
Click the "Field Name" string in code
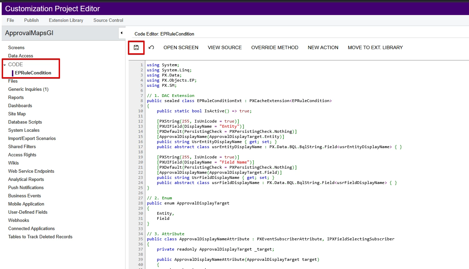(x=235, y=162)
